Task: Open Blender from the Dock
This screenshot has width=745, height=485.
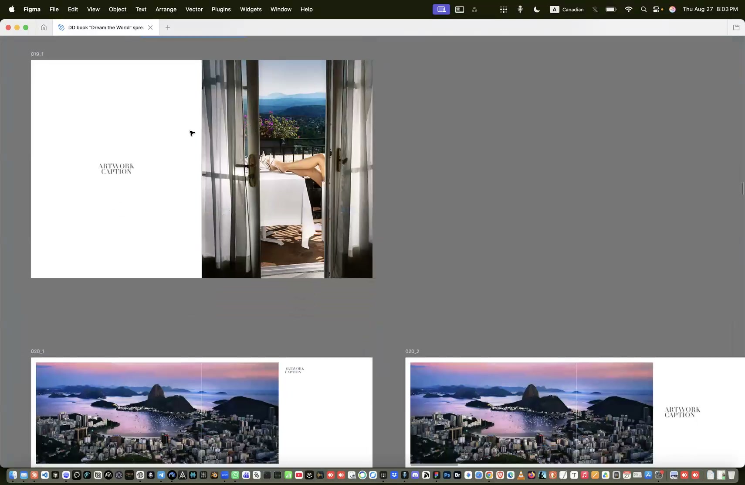Action: click(214, 475)
